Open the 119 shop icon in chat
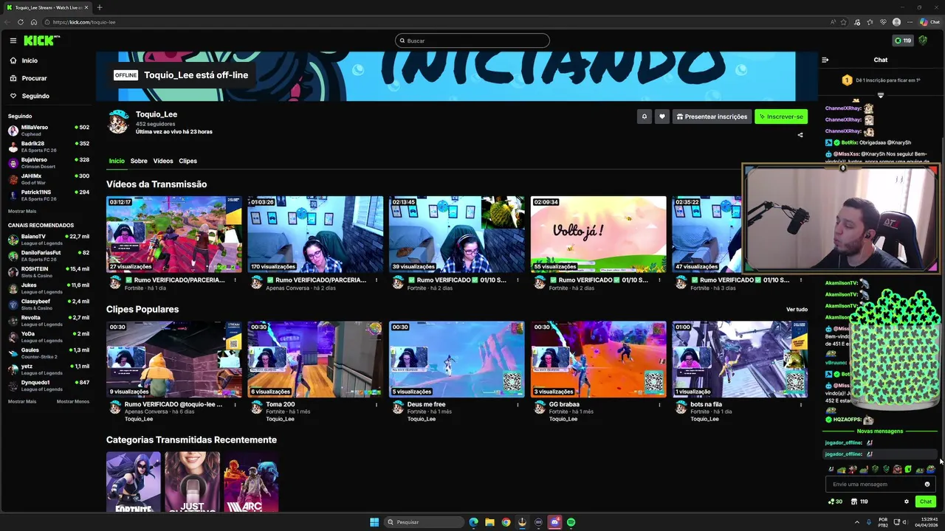 [x=859, y=502]
